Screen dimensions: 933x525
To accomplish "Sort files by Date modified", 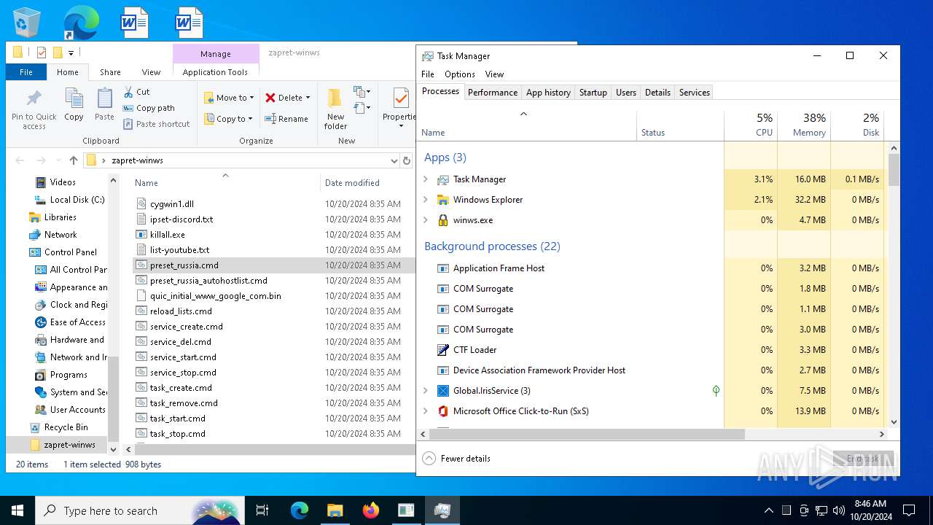I will [x=352, y=183].
